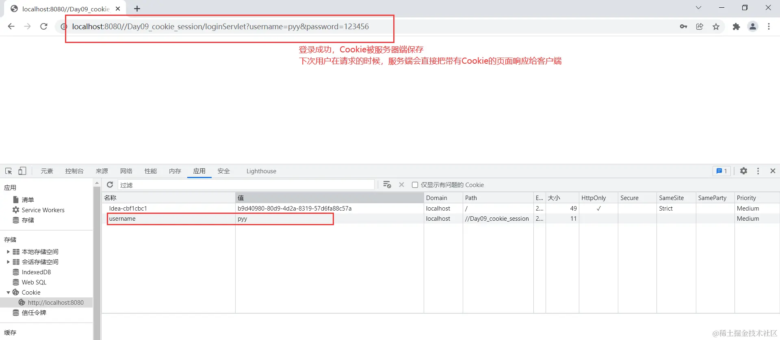Open the user profile avatar

click(753, 26)
